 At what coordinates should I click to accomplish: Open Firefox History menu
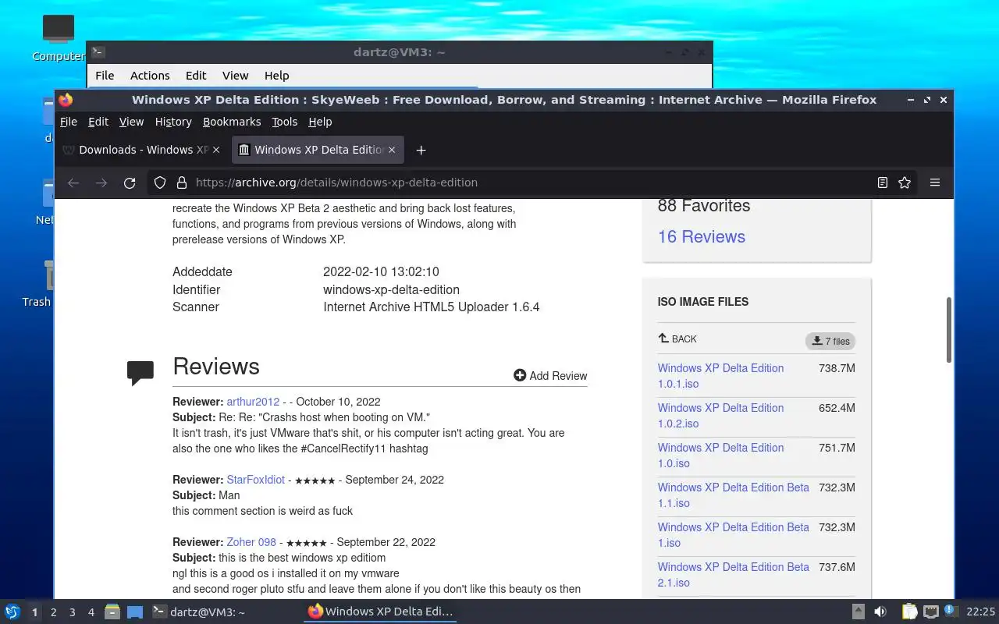(x=173, y=122)
